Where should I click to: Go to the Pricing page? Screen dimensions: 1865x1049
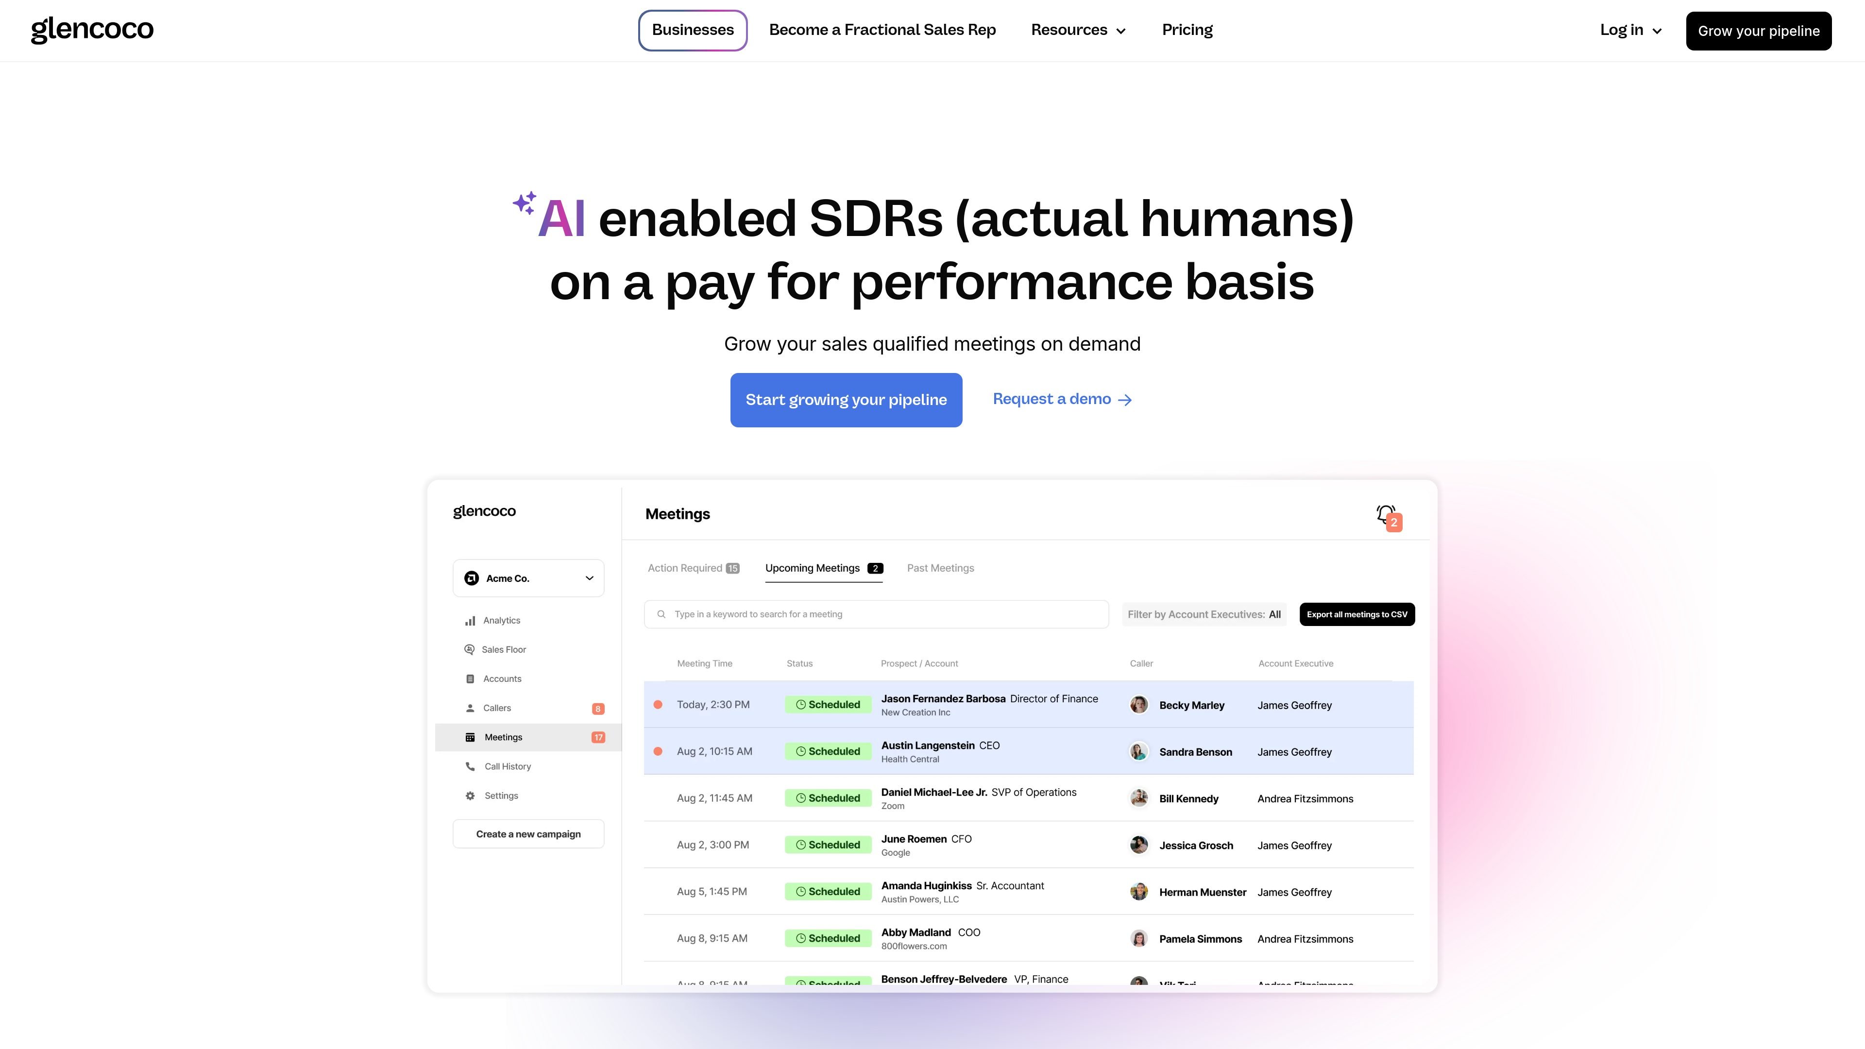tap(1187, 30)
